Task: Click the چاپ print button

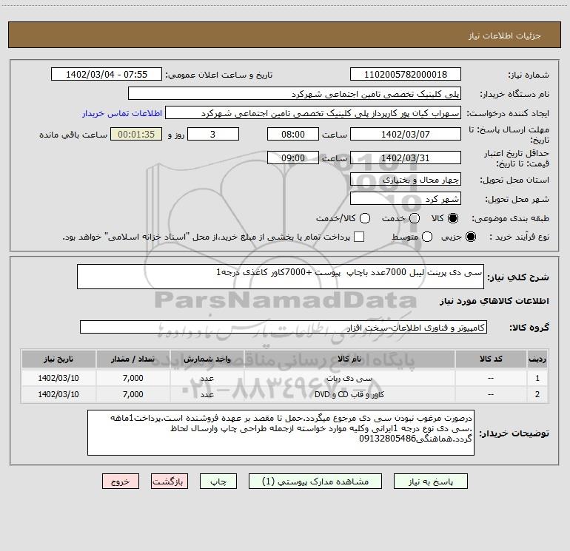Action: click(218, 481)
